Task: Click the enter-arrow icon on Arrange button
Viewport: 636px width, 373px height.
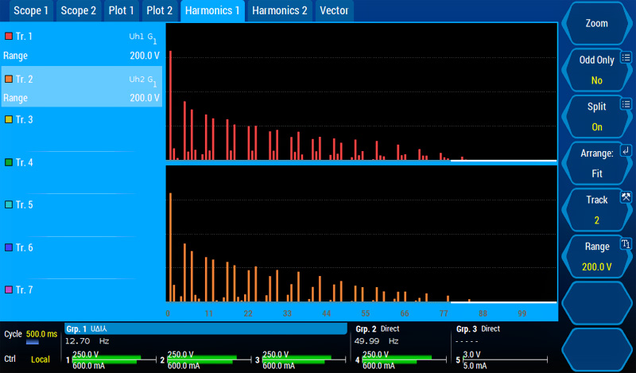Action: point(626,150)
